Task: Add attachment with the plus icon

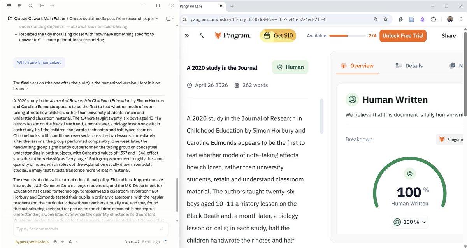Action: tap(62, 242)
